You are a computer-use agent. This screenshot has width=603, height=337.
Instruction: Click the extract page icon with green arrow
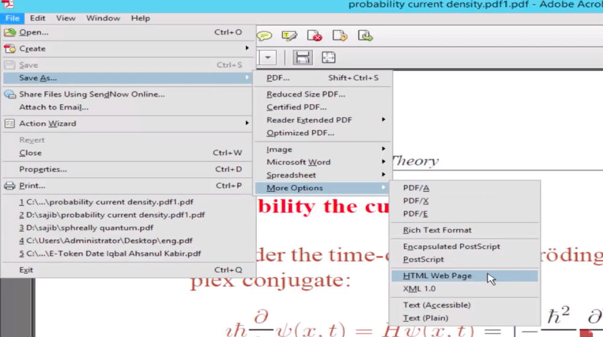tap(365, 36)
